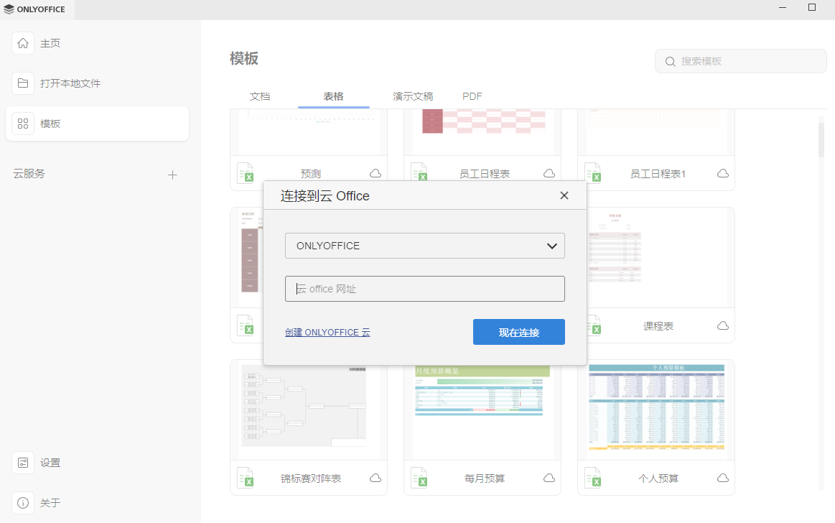Click the 预测 template name
The height and width of the screenshot is (523, 835).
[x=311, y=174]
